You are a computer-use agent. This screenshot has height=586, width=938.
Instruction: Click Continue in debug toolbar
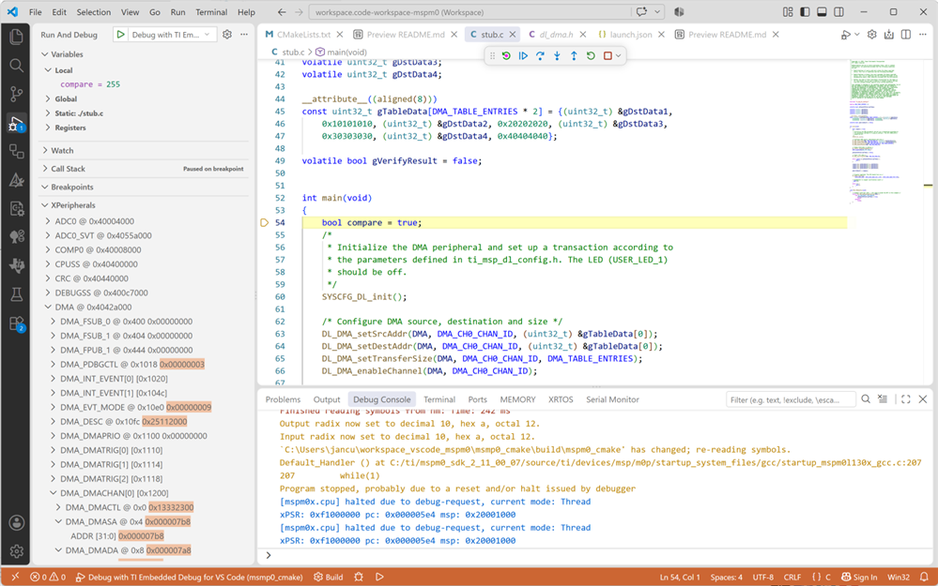(523, 55)
